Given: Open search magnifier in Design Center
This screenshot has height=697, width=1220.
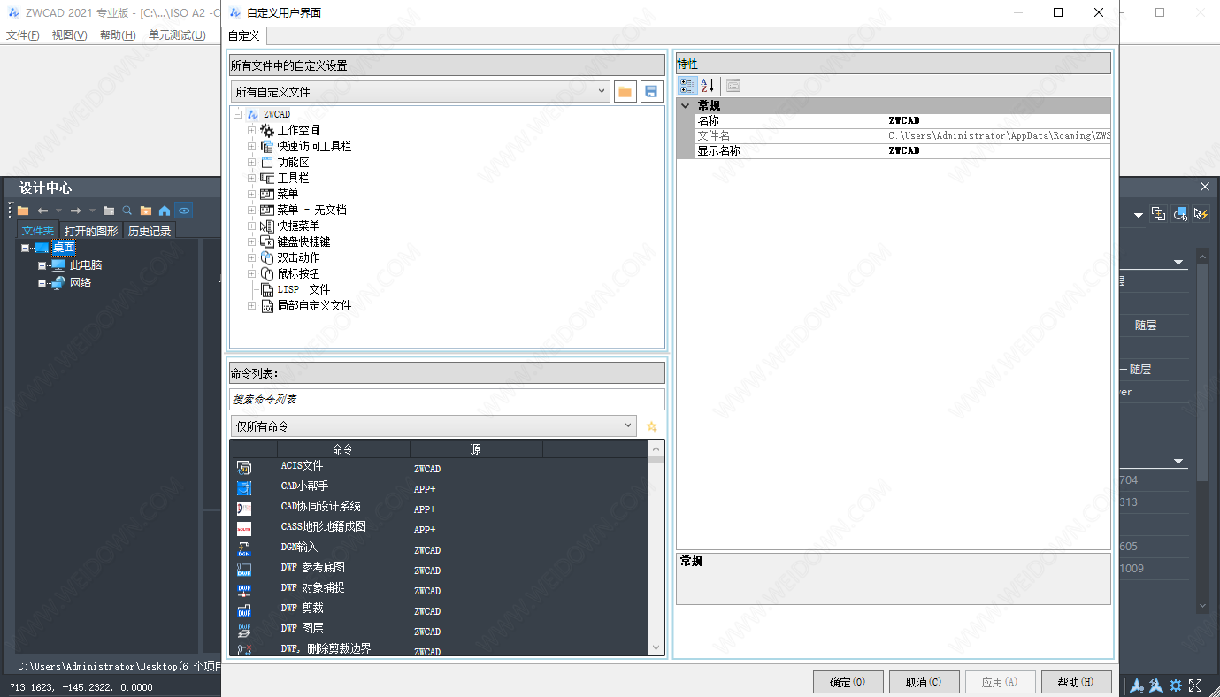Looking at the screenshot, I should click(x=127, y=211).
